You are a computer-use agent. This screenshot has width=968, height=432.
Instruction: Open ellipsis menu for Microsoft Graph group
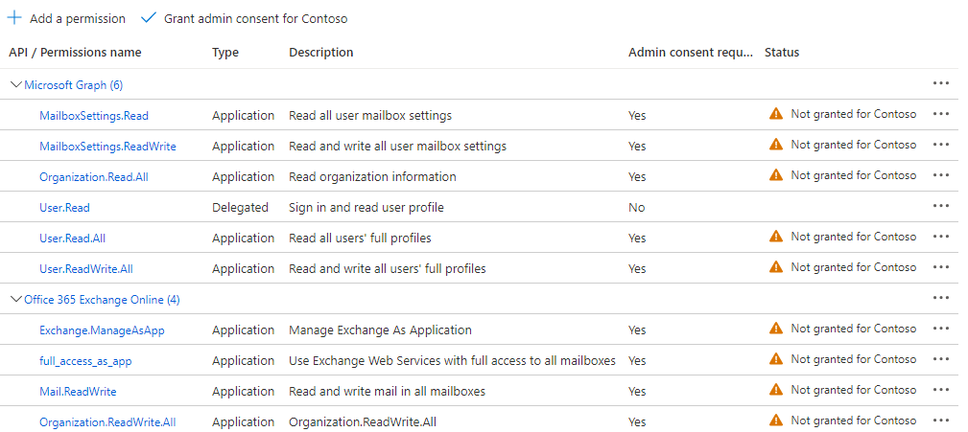[941, 83]
